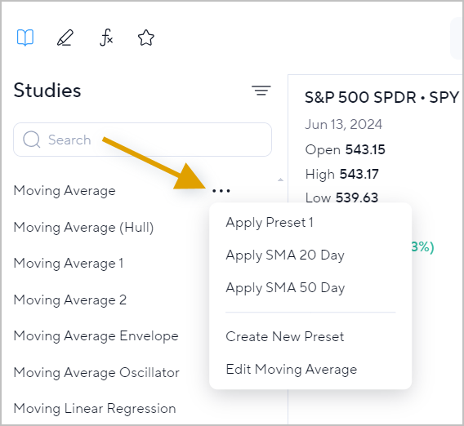Select the drawing pencil tool icon
Screen dimensions: 464x426
pyautogui.click(x=65, y=38)
